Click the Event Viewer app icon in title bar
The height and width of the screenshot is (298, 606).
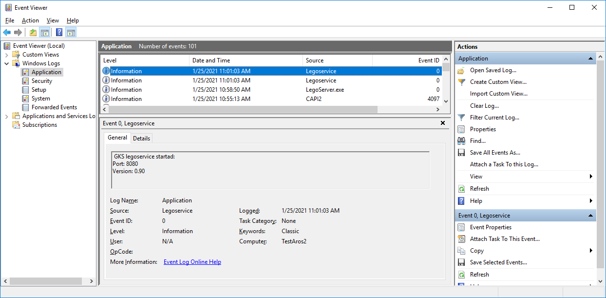[8, 7]
